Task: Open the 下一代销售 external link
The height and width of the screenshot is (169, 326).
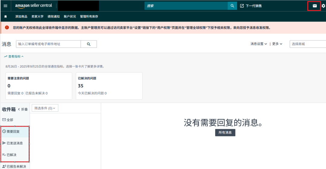Action: click(x=251, y=6)
